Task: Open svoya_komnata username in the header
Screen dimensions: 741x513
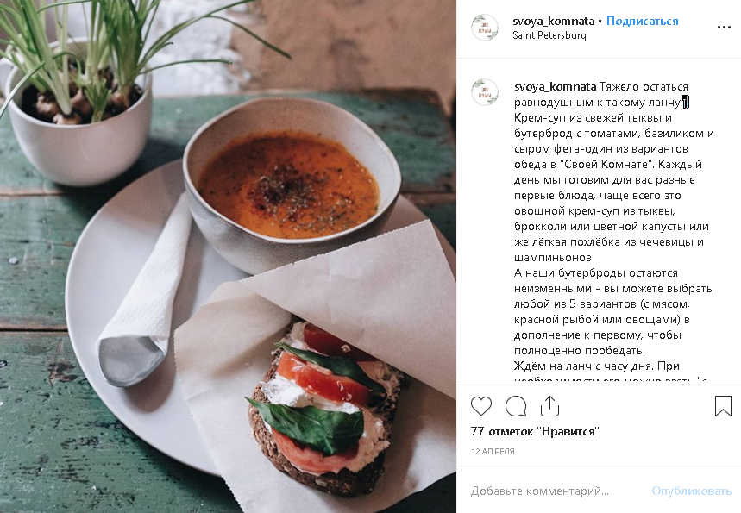Action: click(554, 22)
